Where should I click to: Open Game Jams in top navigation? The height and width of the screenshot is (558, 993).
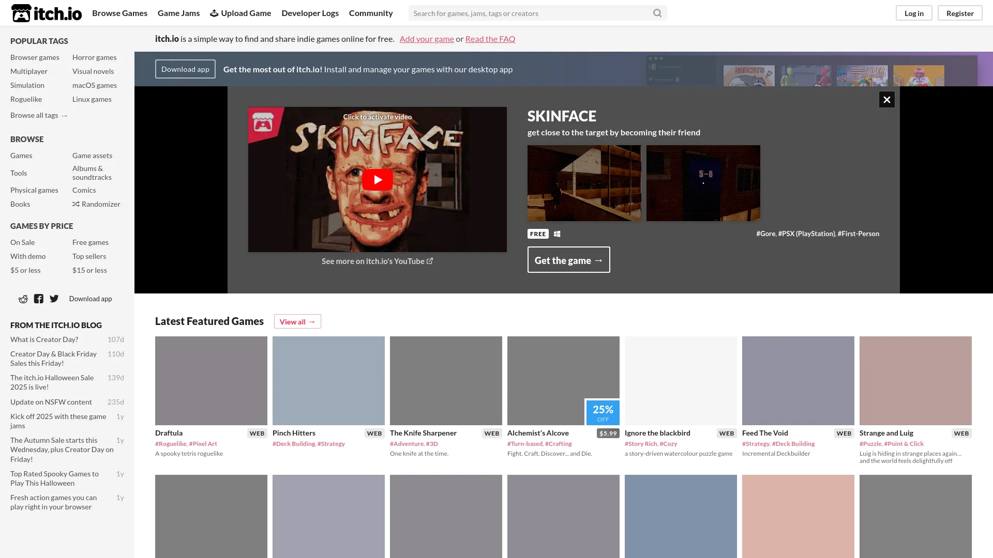tap(178, 13)
